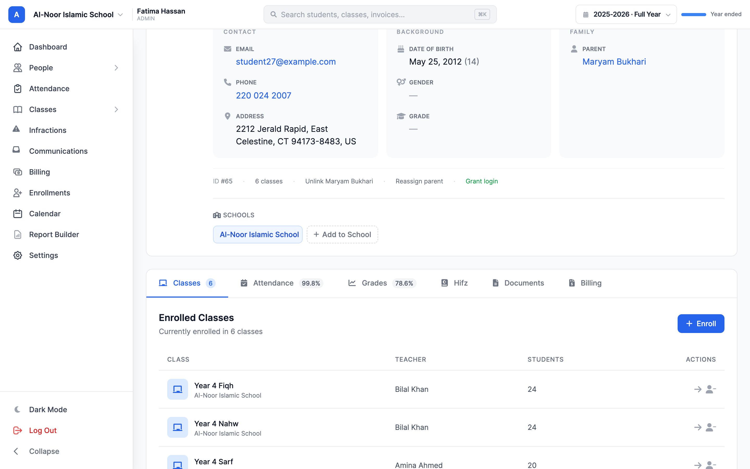The image size is (750, 469).
Task: Click the graduation cap Grade icon
Action: tap(401, 116)
